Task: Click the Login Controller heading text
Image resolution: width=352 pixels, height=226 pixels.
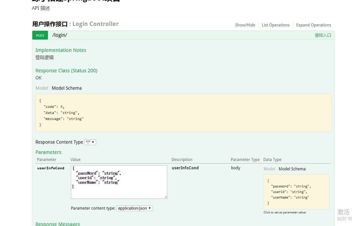Action: 95,24
